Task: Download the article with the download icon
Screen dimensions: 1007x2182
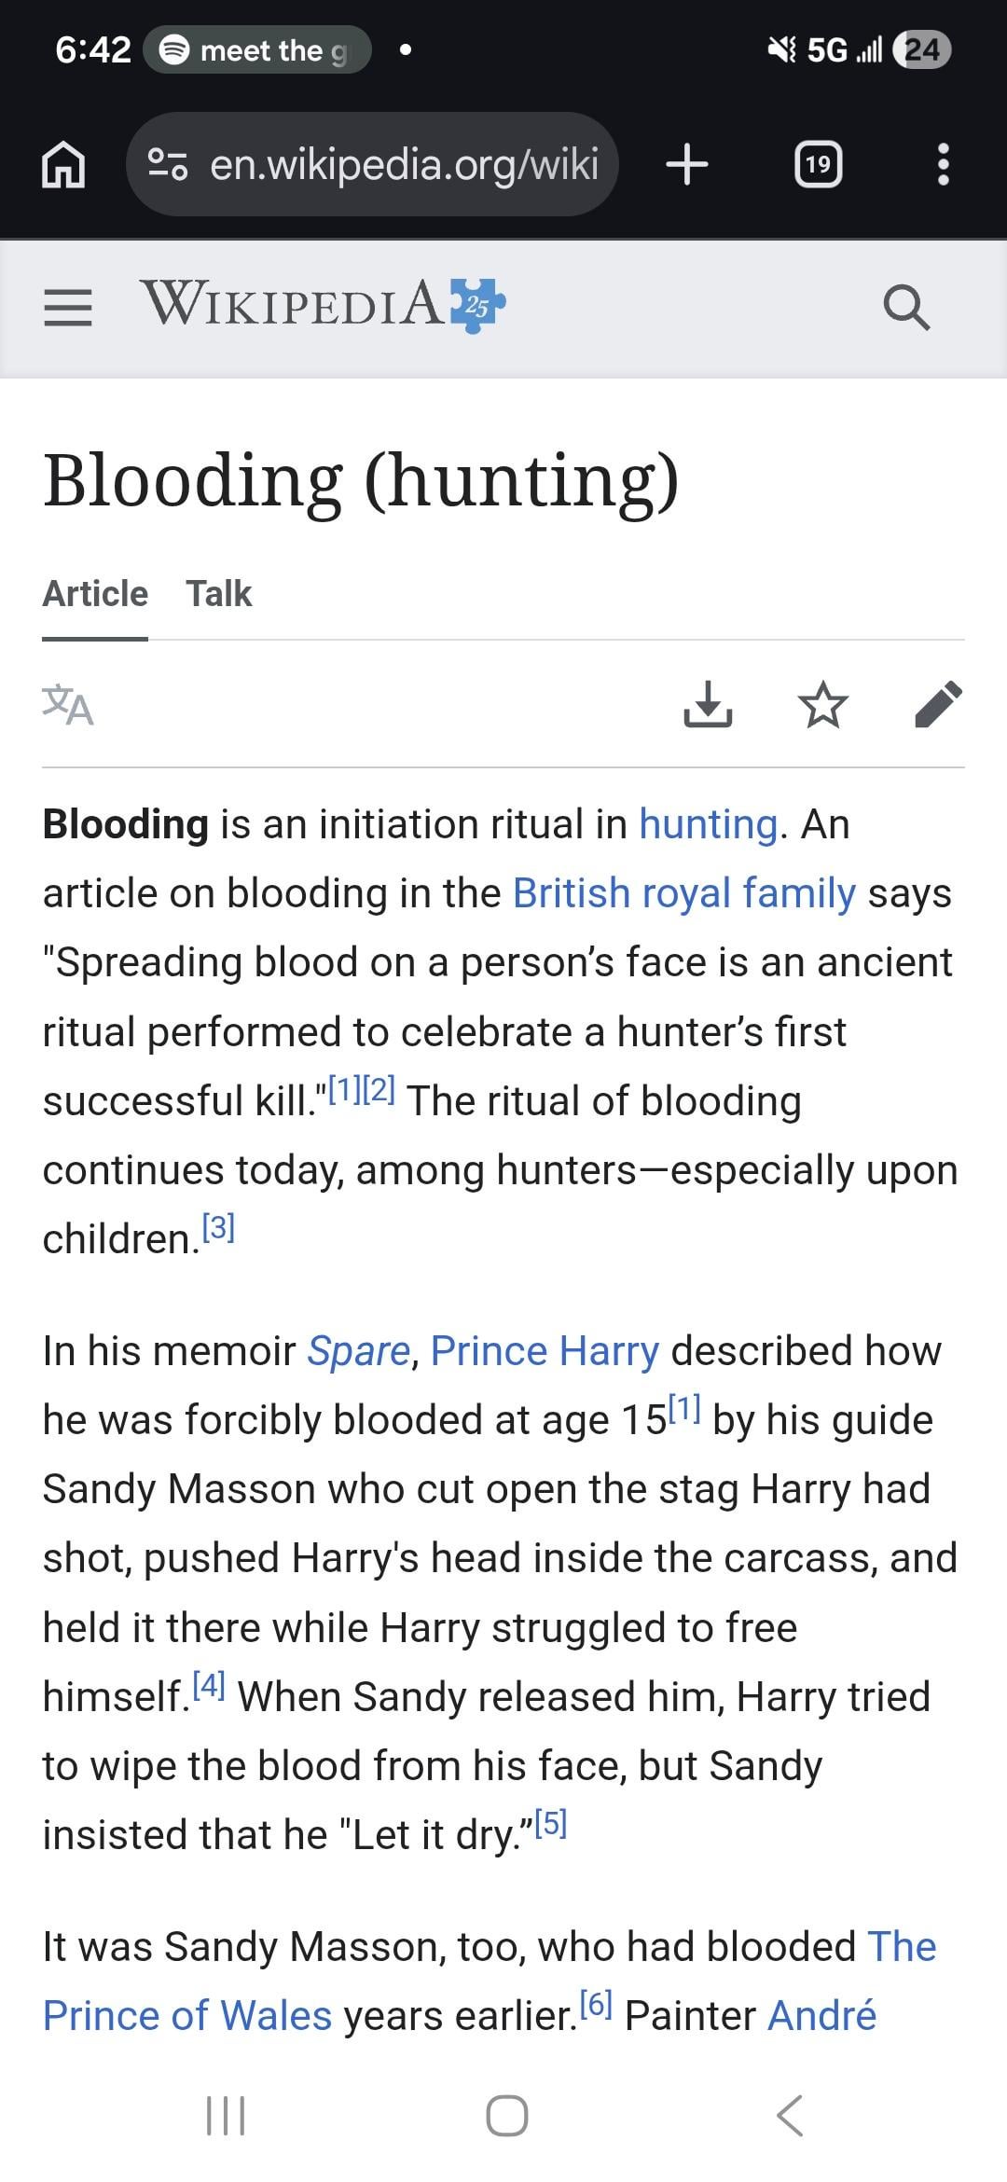Action: 708,704
